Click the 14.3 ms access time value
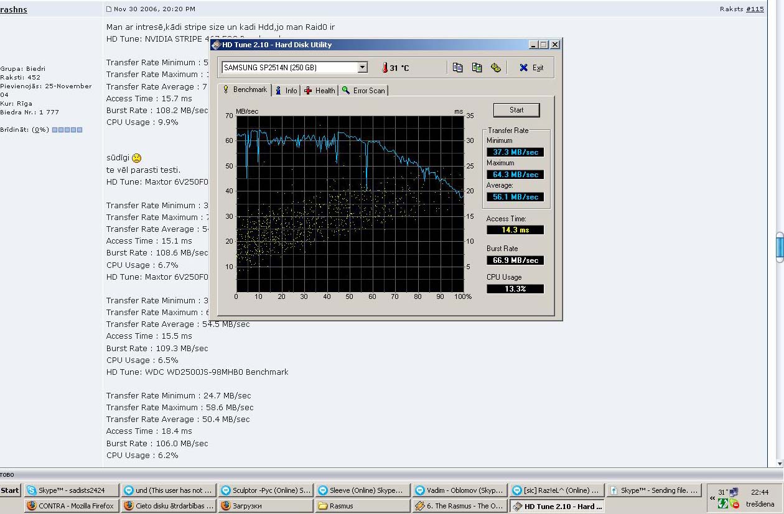The height and width of the screenshot is (514, 784). point(515,230)
